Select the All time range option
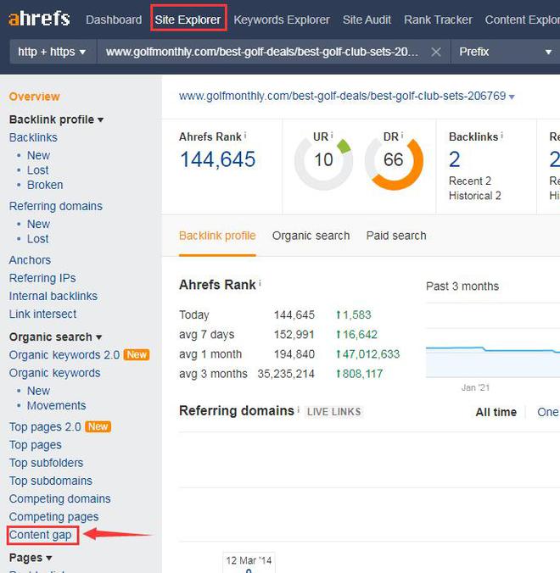This screenshot has height=573, width=560. (496, 412)
